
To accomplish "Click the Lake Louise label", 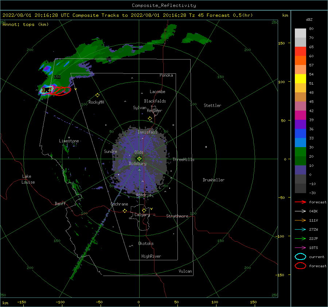I will pos(28,179).
